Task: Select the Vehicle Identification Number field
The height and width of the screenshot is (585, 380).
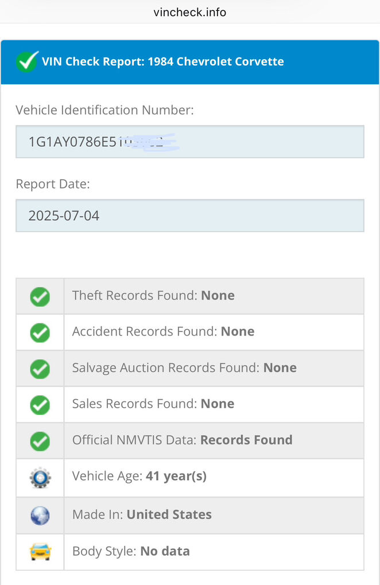Action: pos(189,142)
